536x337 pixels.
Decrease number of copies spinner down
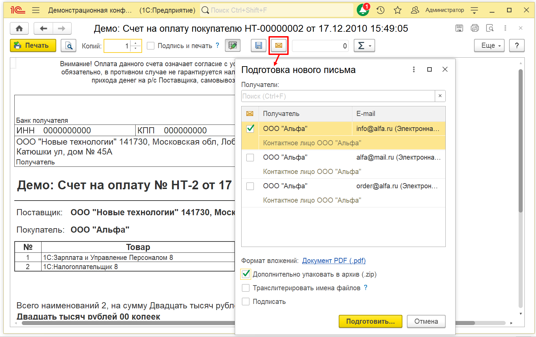[x=136, y=48]
